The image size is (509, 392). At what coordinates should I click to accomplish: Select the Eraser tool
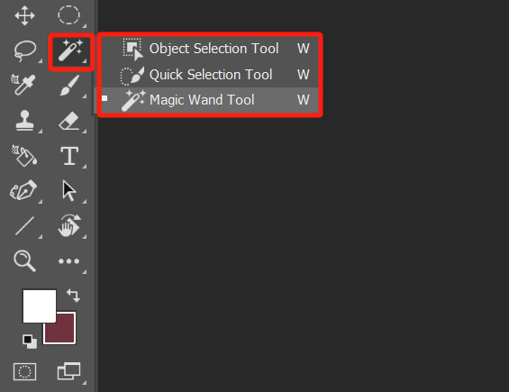(69, 121)
